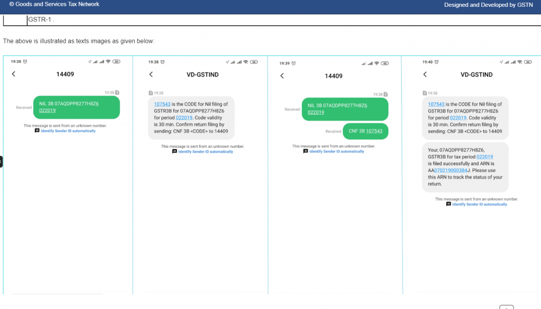Click 'Designed and Developed by GSTN' header text

(488, 5)
